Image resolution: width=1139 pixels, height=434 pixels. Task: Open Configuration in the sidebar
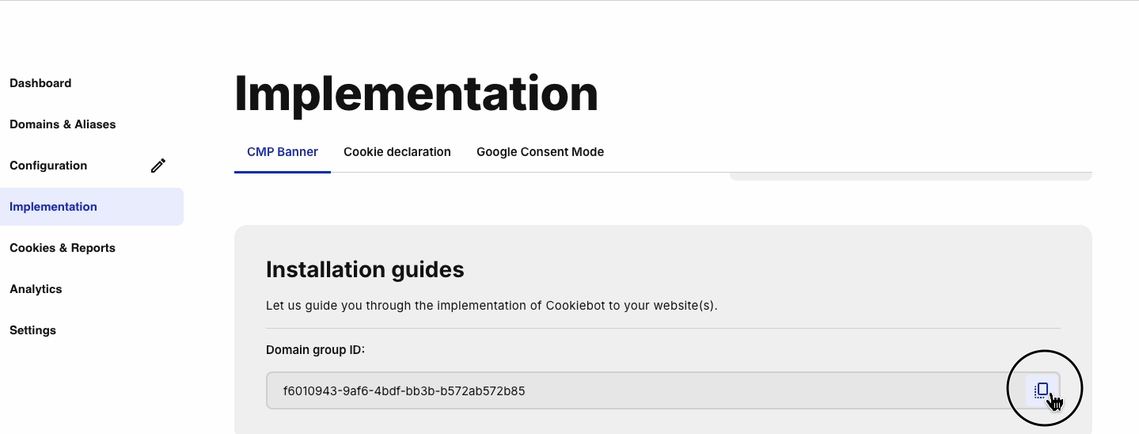click(48, 166)
